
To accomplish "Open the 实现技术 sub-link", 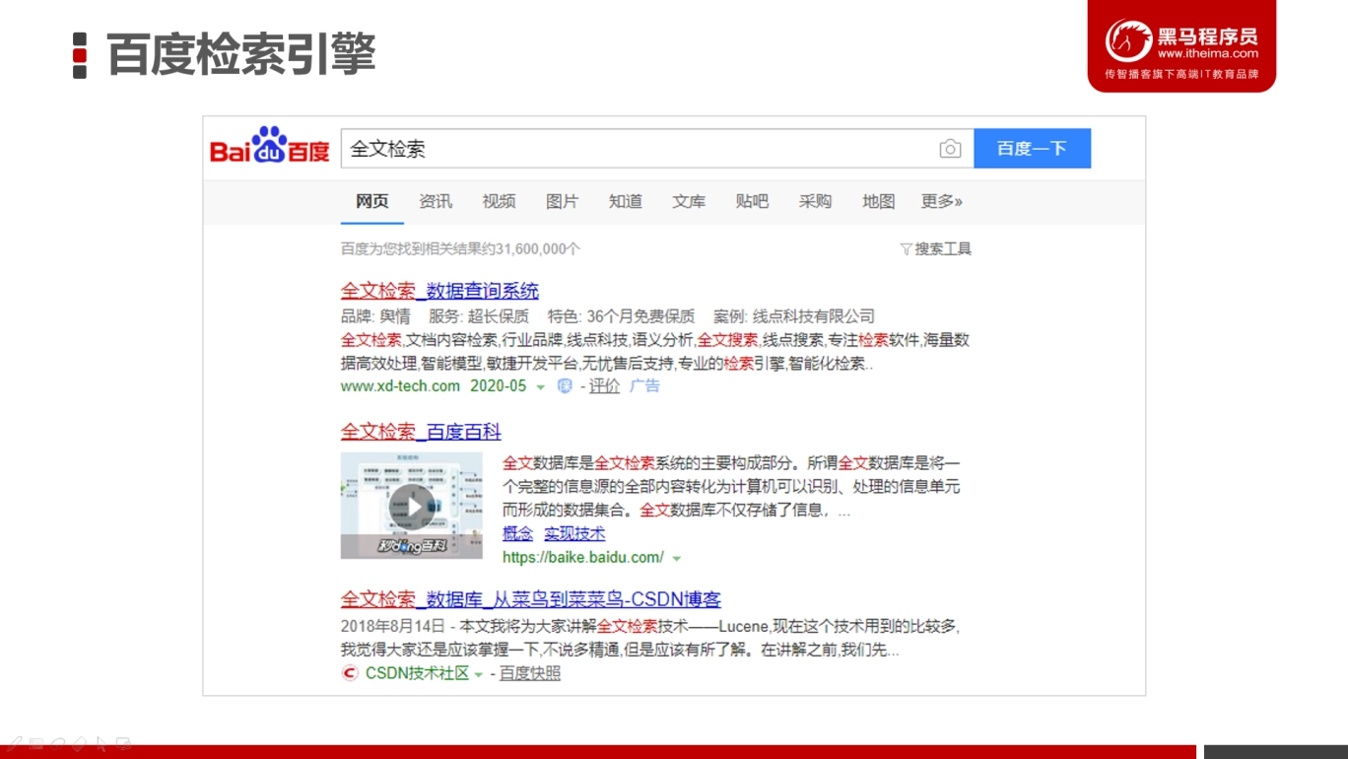I will point(574,533).
